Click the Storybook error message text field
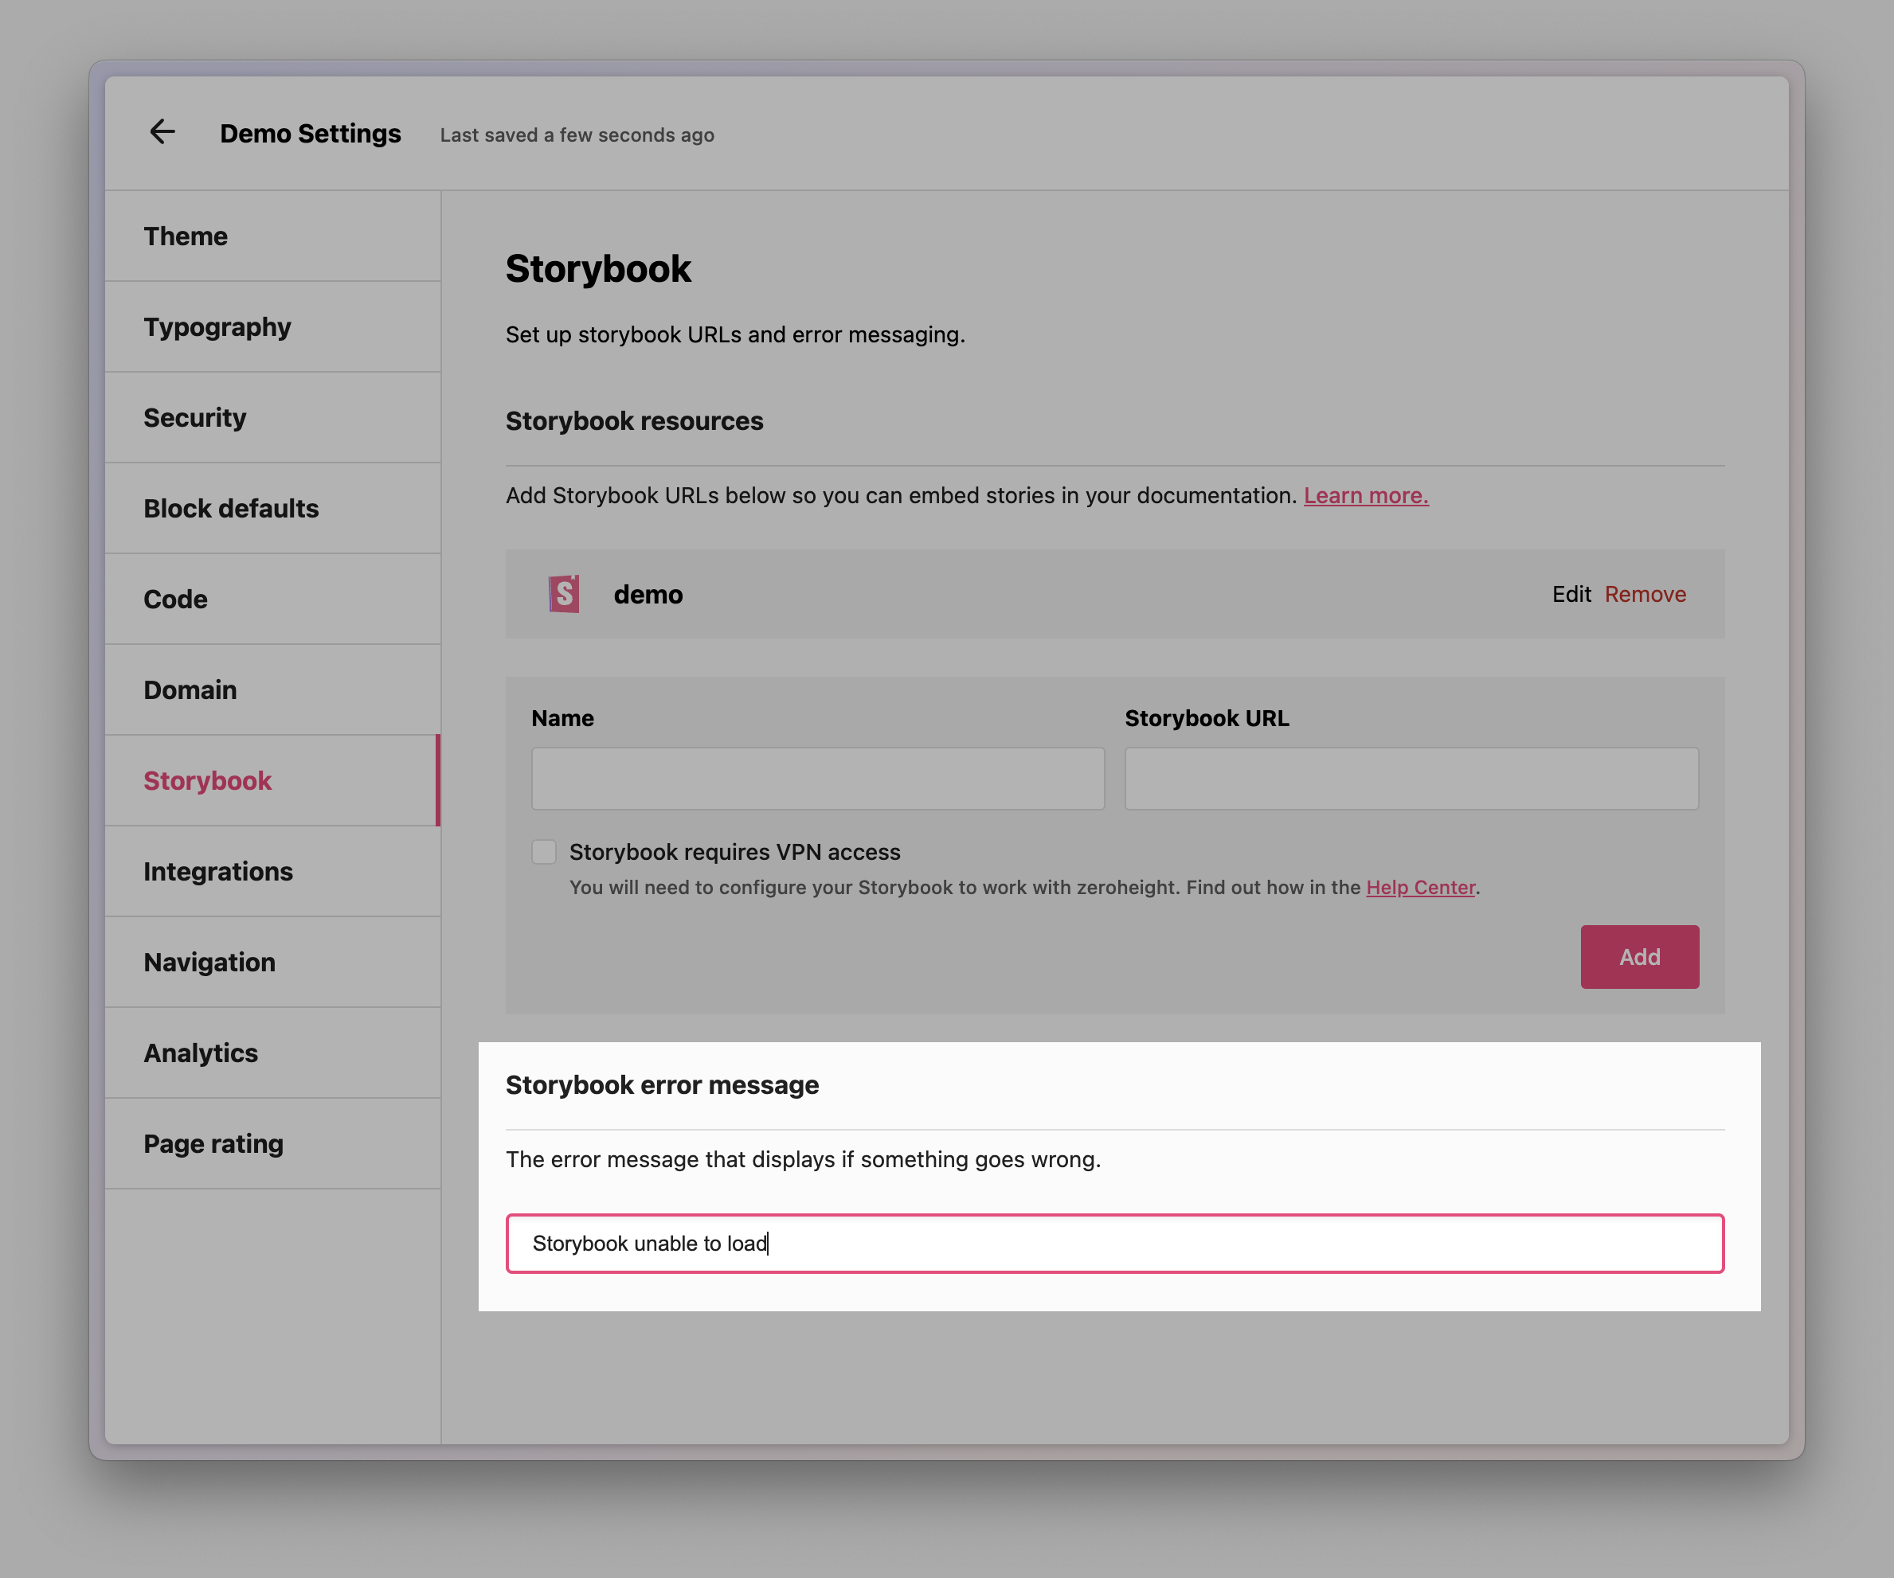1894x1578 pixels. (x=1115, y=1244)
